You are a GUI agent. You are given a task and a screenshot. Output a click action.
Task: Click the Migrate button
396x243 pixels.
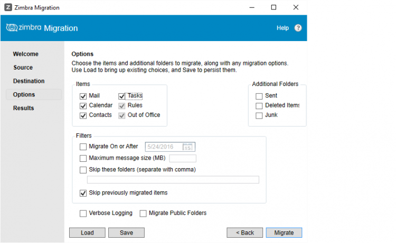tap(284, 232)
